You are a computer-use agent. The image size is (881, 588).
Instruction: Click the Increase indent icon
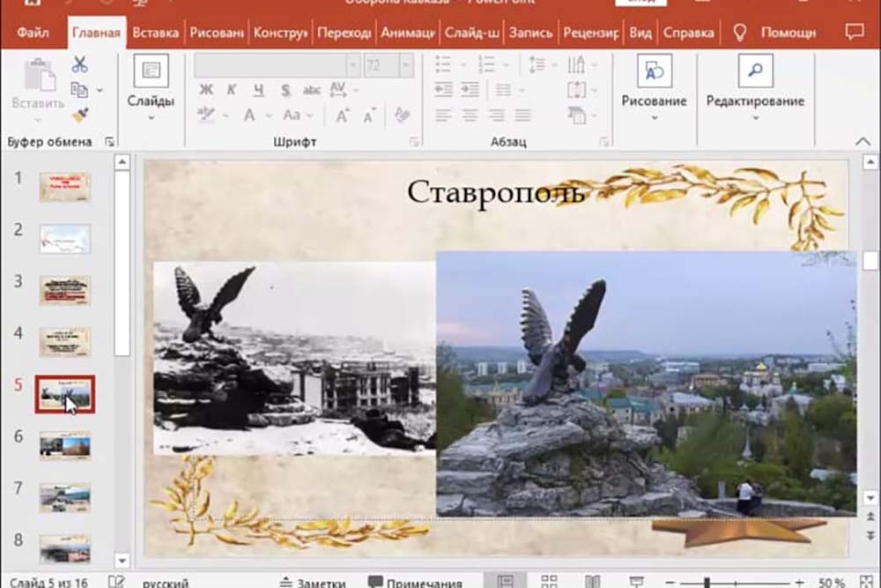(470, 89)
